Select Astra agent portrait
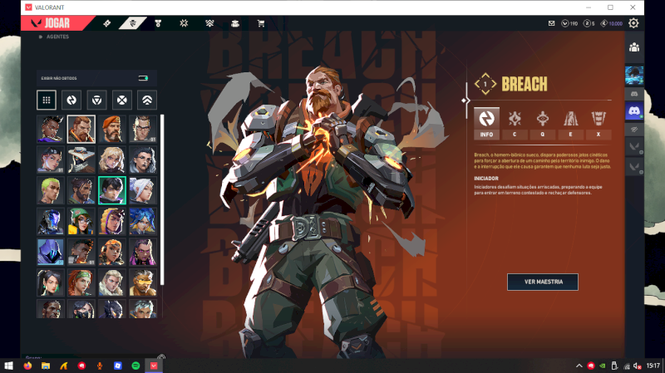Image resolution: width=665 pixels, height=373 pixels. tap(51, 130)
